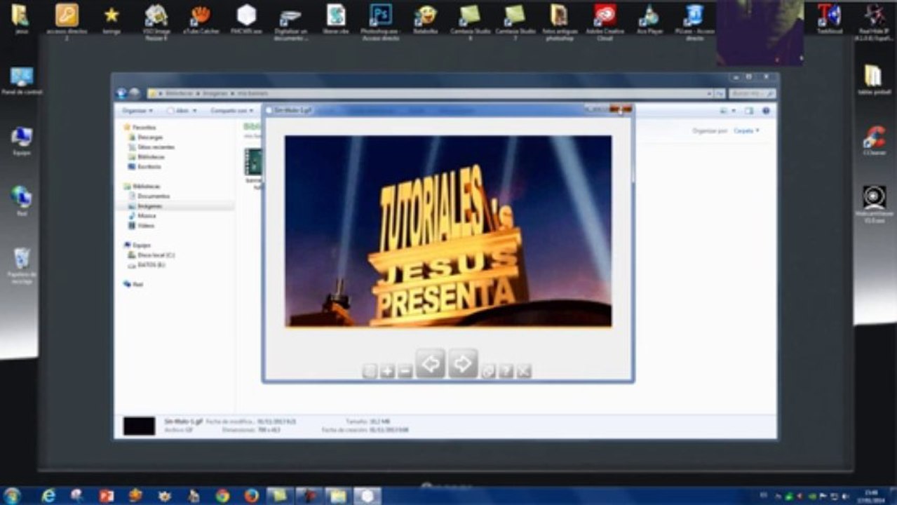This screenshot has width=897, height=505.
Task: Open Photoshop desktop shortcut
Action: point(381,21)
